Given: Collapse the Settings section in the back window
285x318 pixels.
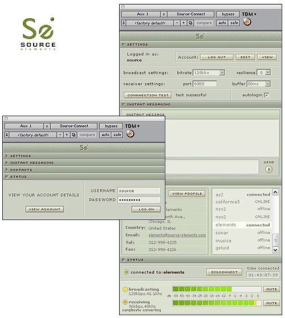Looking at the screenshot, I should click(123, 44).
